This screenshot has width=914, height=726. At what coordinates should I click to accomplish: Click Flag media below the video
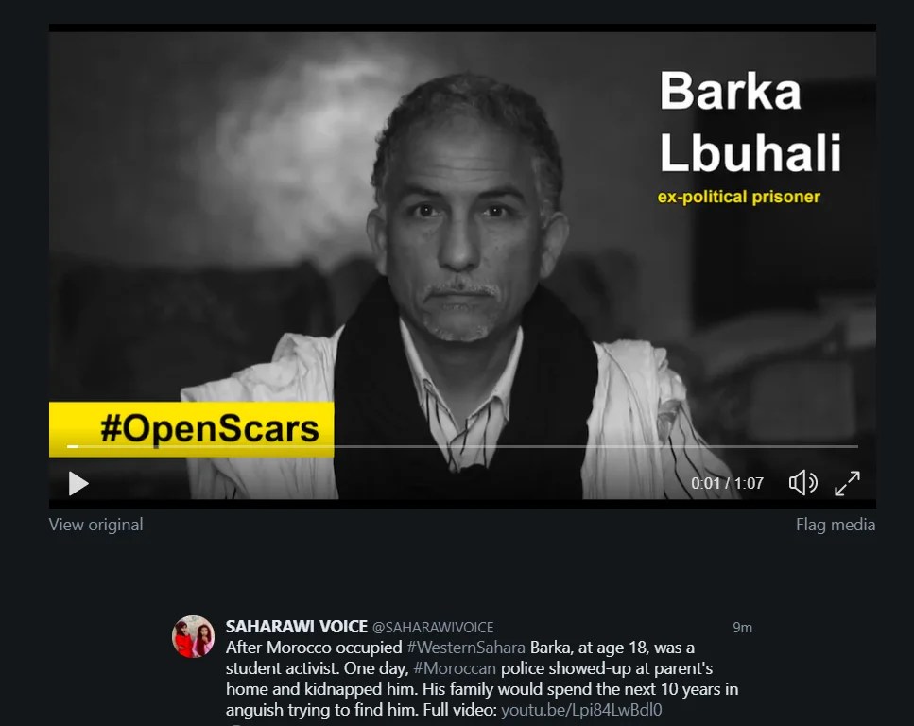836,525
